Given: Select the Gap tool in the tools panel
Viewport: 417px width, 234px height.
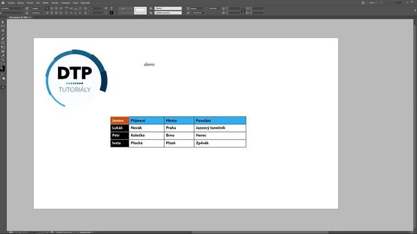Looking at the screenshot, I should [3, 26].
